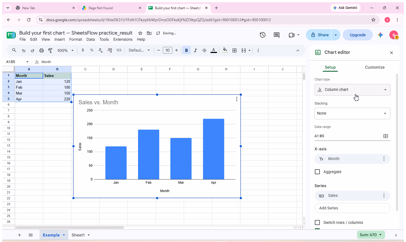The image size is (406, 242).
Task: Move document to folder icon
Action: pyautogui.click(x=149, y=33)
